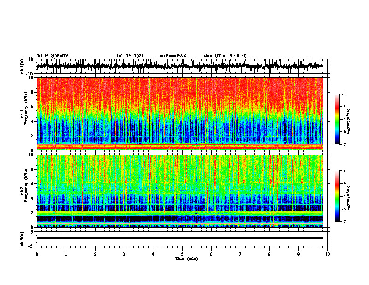Click the "3" tick label on time axis
The image size is (369, 285).
point(124,254)
